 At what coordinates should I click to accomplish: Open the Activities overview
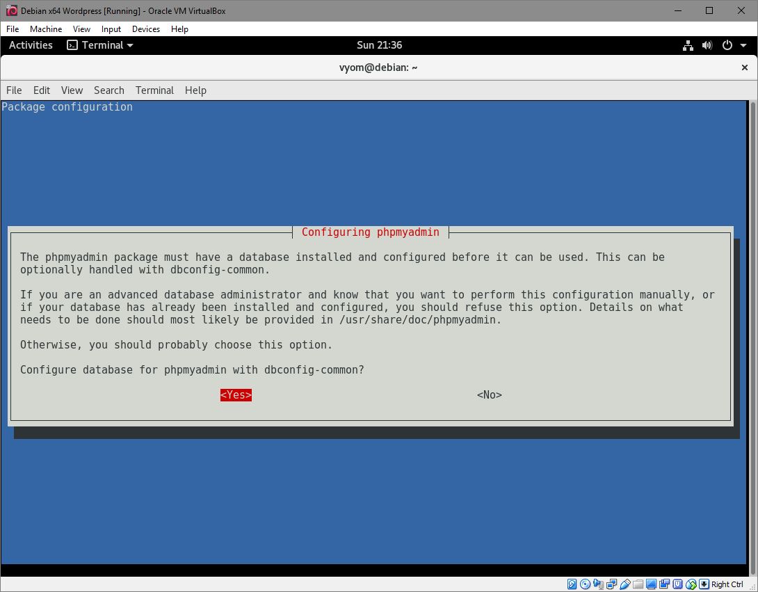(x=31, y=45)
